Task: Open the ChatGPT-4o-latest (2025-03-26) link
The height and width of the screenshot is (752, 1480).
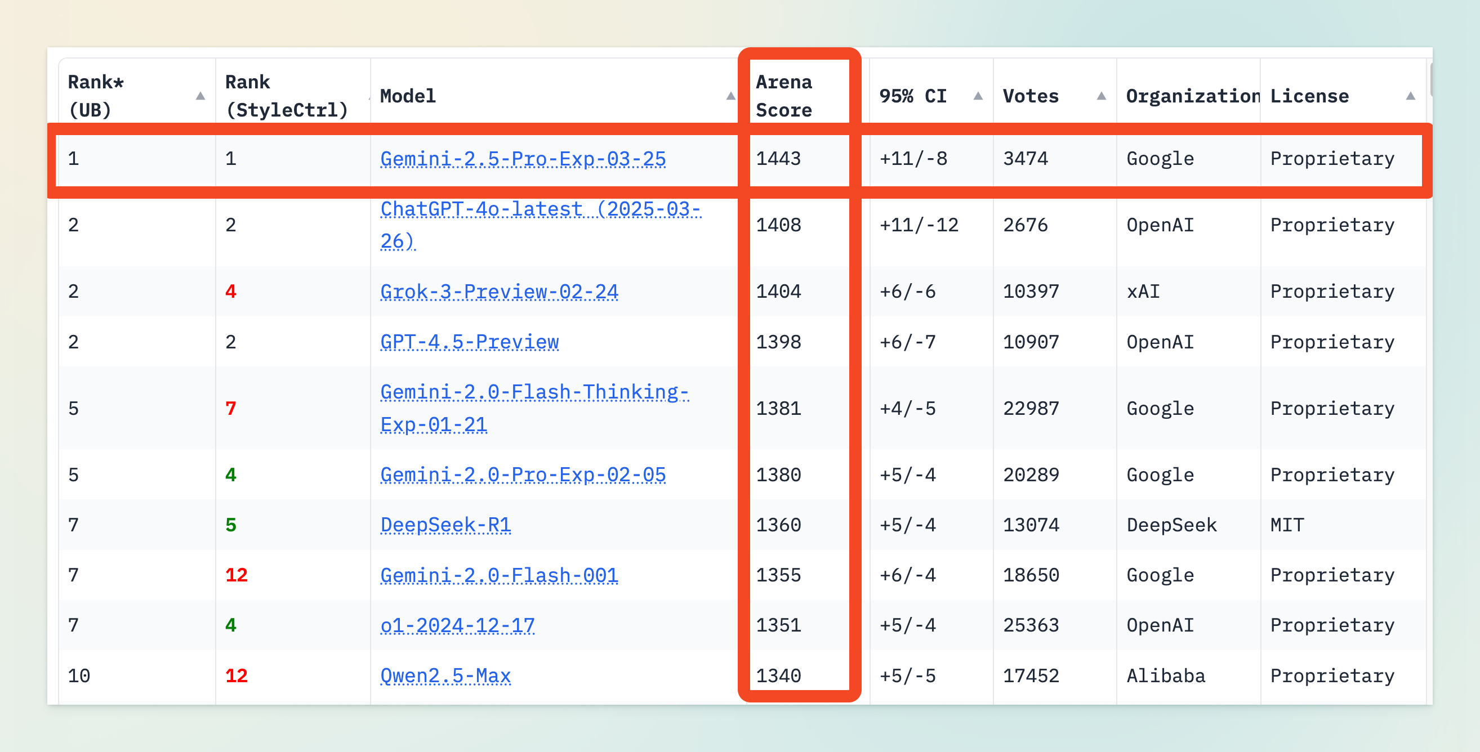Action: (540, 209)
